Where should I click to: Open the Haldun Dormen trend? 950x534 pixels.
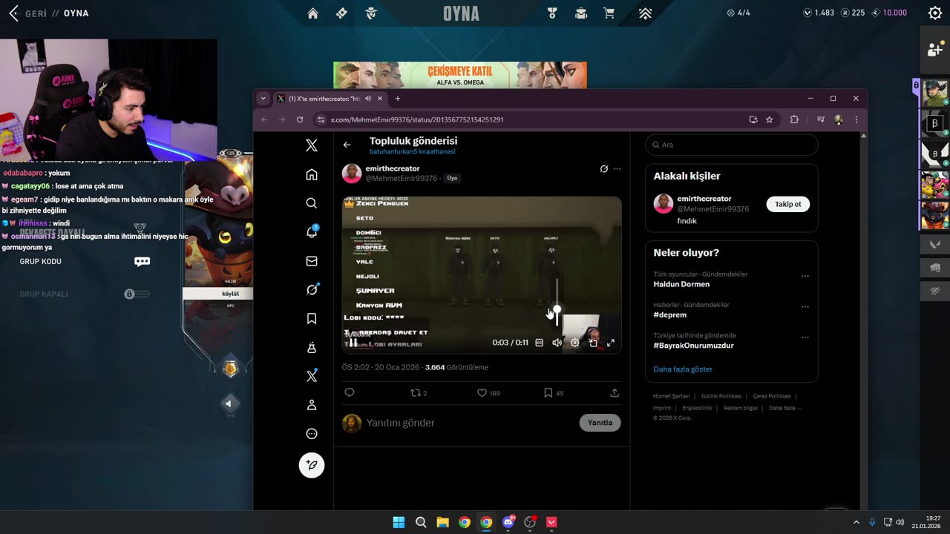[x=681, y=284]
